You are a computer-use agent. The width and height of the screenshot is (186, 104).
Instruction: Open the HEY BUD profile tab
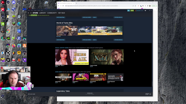[x=61, y=13]
